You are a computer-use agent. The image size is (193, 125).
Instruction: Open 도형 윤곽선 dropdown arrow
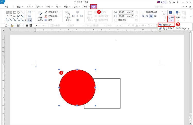click(60, 12)
